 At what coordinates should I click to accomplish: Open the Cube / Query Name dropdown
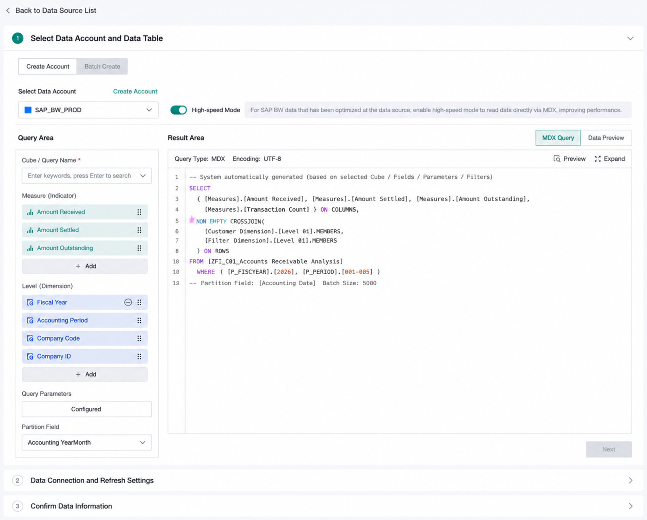click(x=87, y=176)
